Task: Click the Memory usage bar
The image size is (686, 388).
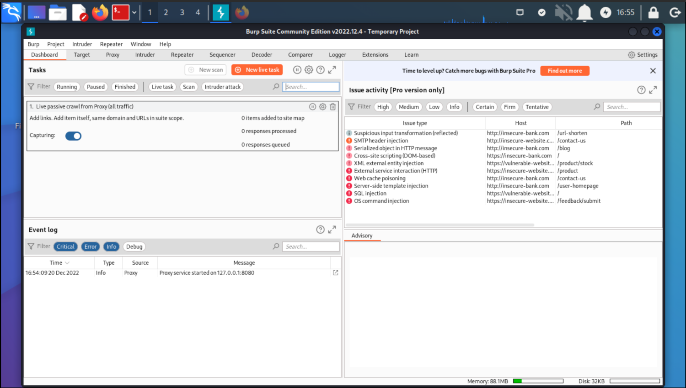Action: point(538,381)
